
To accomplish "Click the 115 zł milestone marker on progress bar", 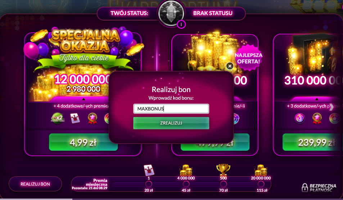I will (261, 184).
